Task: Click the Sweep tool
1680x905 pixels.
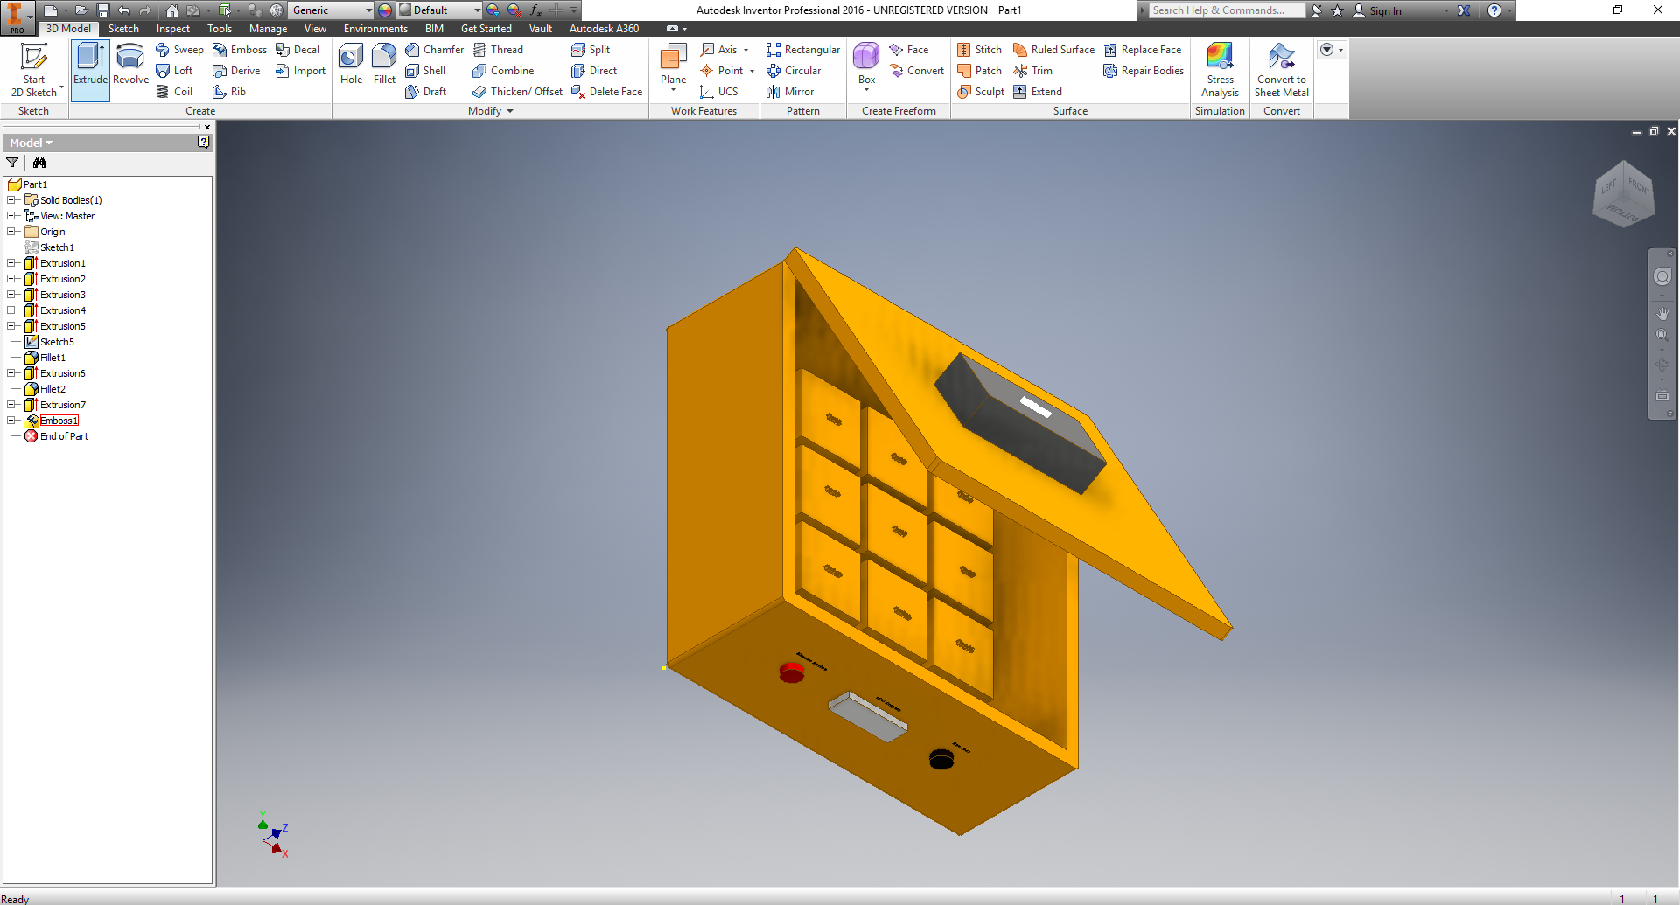Action: click(179, 50)
